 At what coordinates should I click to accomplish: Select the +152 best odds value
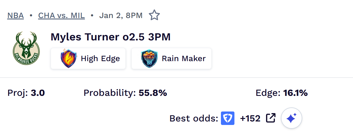click(250, 118)
